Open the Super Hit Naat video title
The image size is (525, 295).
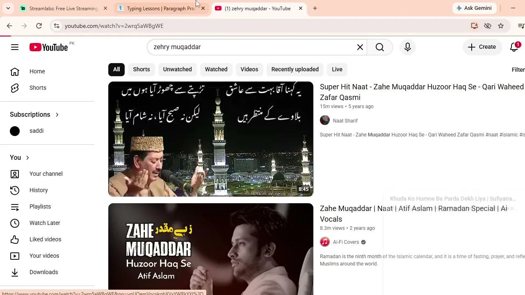tap(422, 92)
